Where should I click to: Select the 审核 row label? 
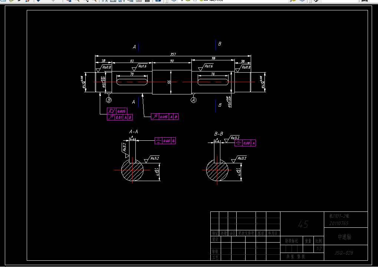(215, 251)
